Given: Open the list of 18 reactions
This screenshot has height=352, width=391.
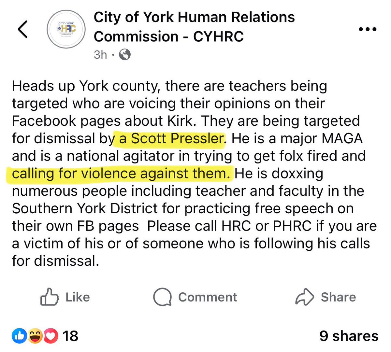Looking at the screenshot, I should [x=70, y=336].
